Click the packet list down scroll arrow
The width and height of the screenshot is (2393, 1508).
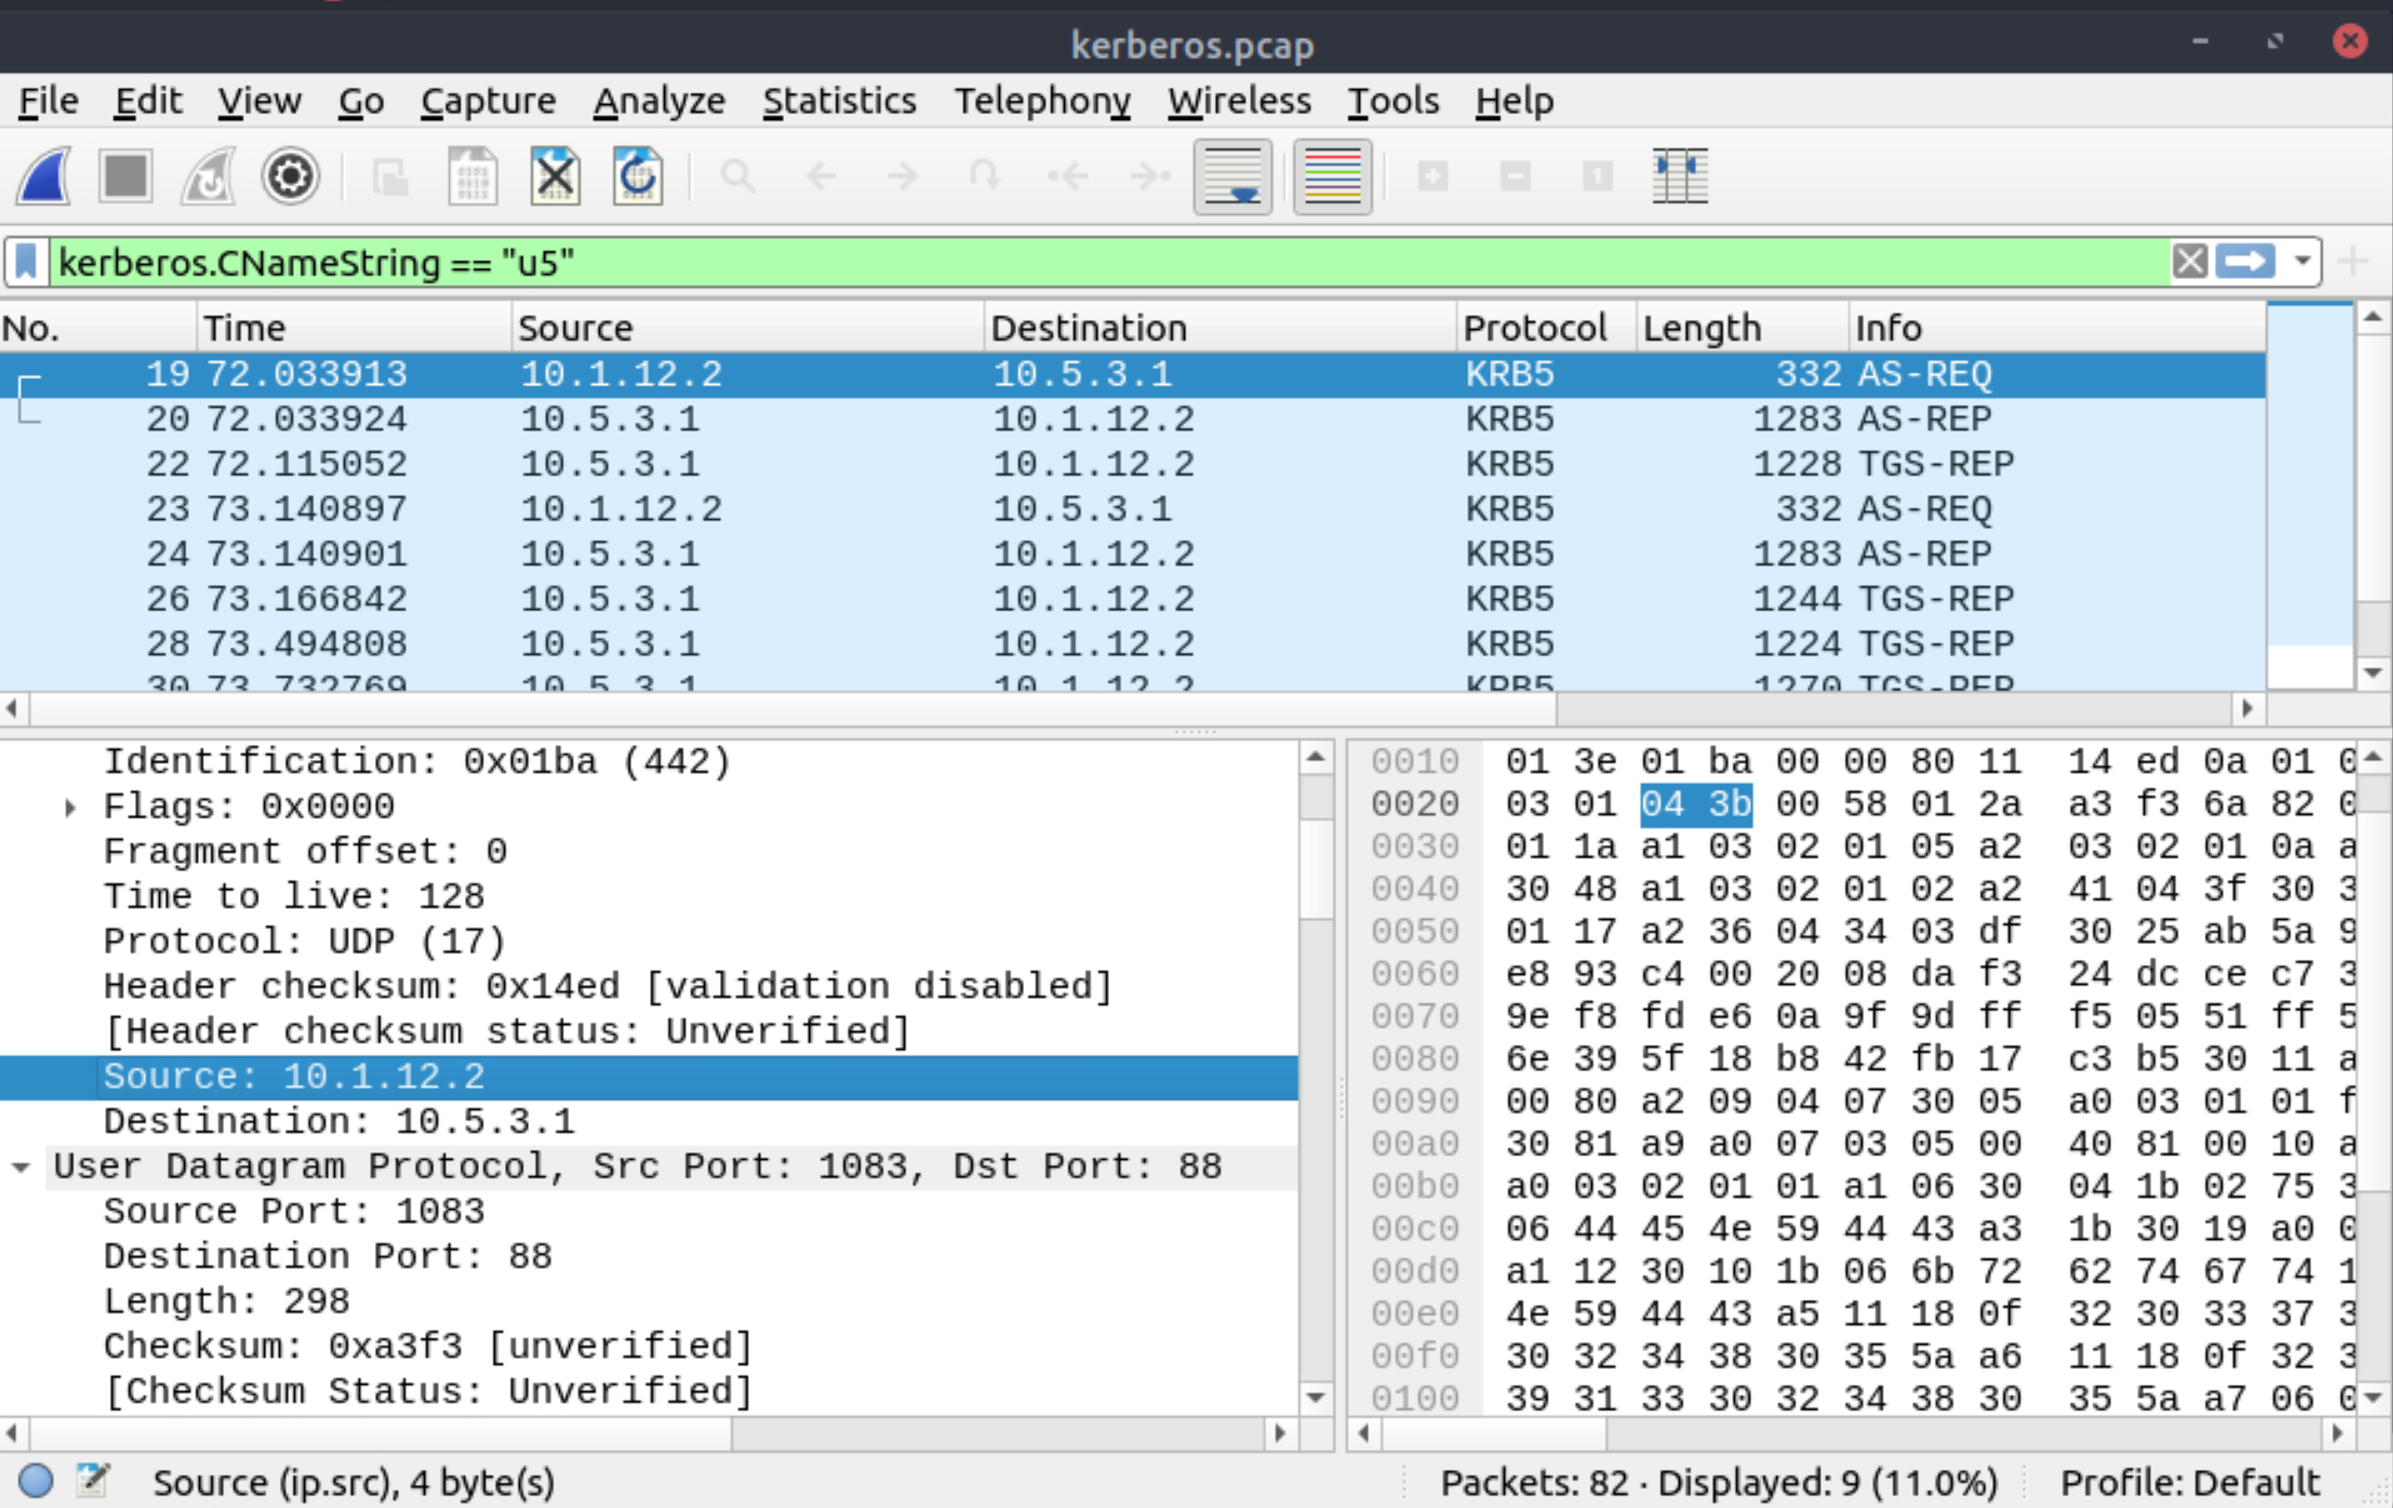tap(2373, 673)
